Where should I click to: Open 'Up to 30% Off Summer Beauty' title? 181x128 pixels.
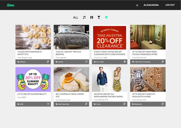pyautogui.click(x=32, y=94)
